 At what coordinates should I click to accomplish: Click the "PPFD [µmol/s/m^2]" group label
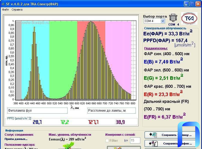[x=19, y=118]
